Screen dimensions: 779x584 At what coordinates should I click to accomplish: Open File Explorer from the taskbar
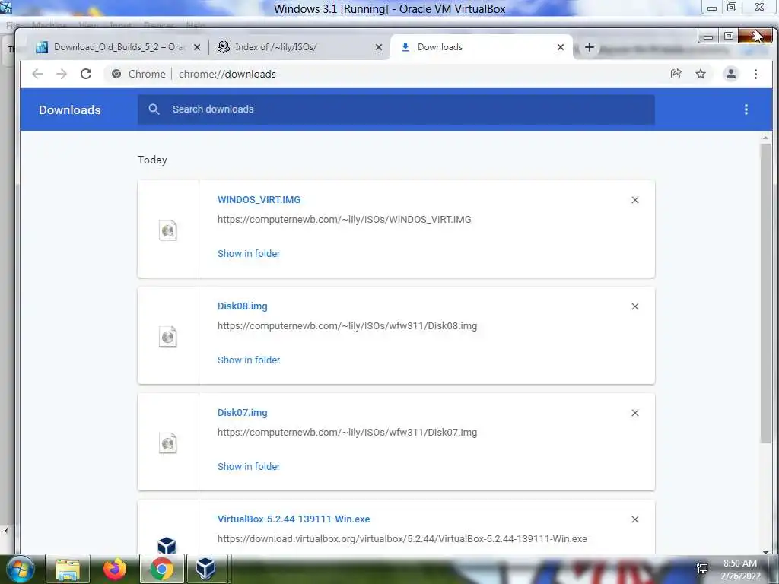pos(68,569)
